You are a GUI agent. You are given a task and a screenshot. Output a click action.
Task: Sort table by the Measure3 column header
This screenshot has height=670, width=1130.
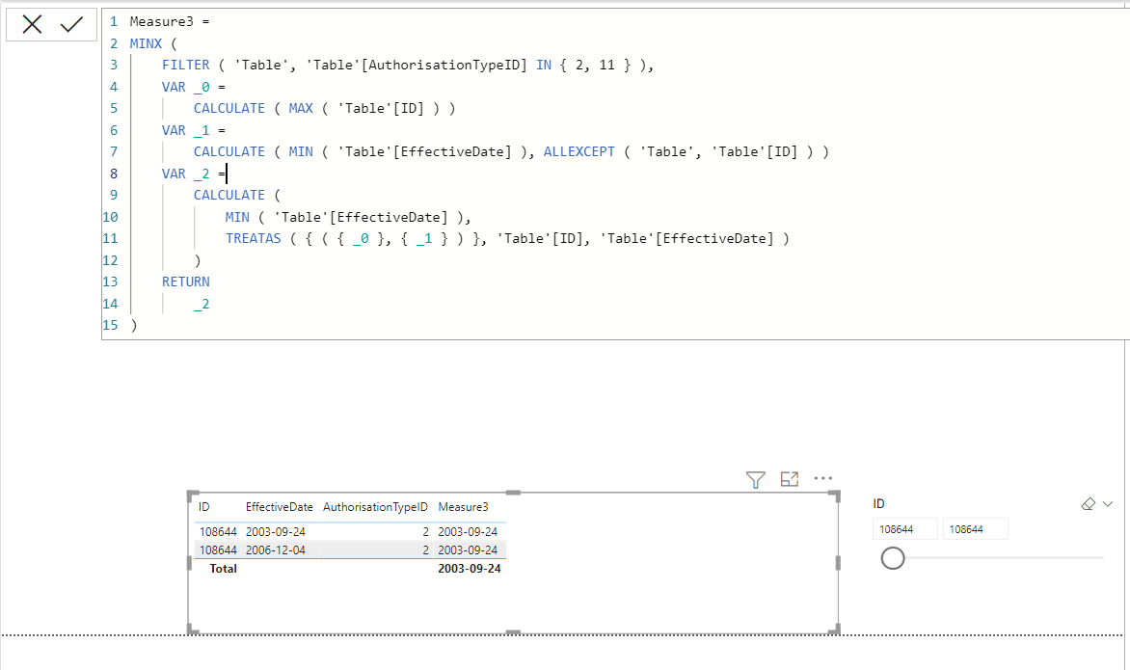[463, 507]
